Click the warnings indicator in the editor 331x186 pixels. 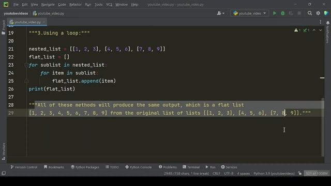[x=297, y=30]
